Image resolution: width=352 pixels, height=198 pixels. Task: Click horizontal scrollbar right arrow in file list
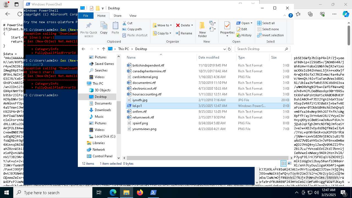[291, 158]
